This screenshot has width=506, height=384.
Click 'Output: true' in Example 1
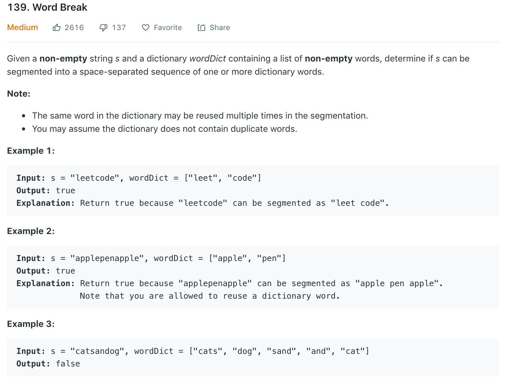(46, 190)
